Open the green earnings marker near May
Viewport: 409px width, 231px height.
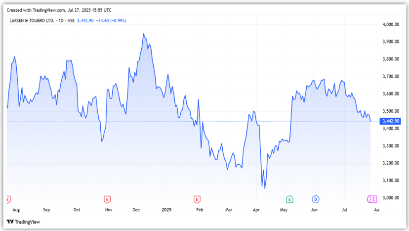[290, 199]
